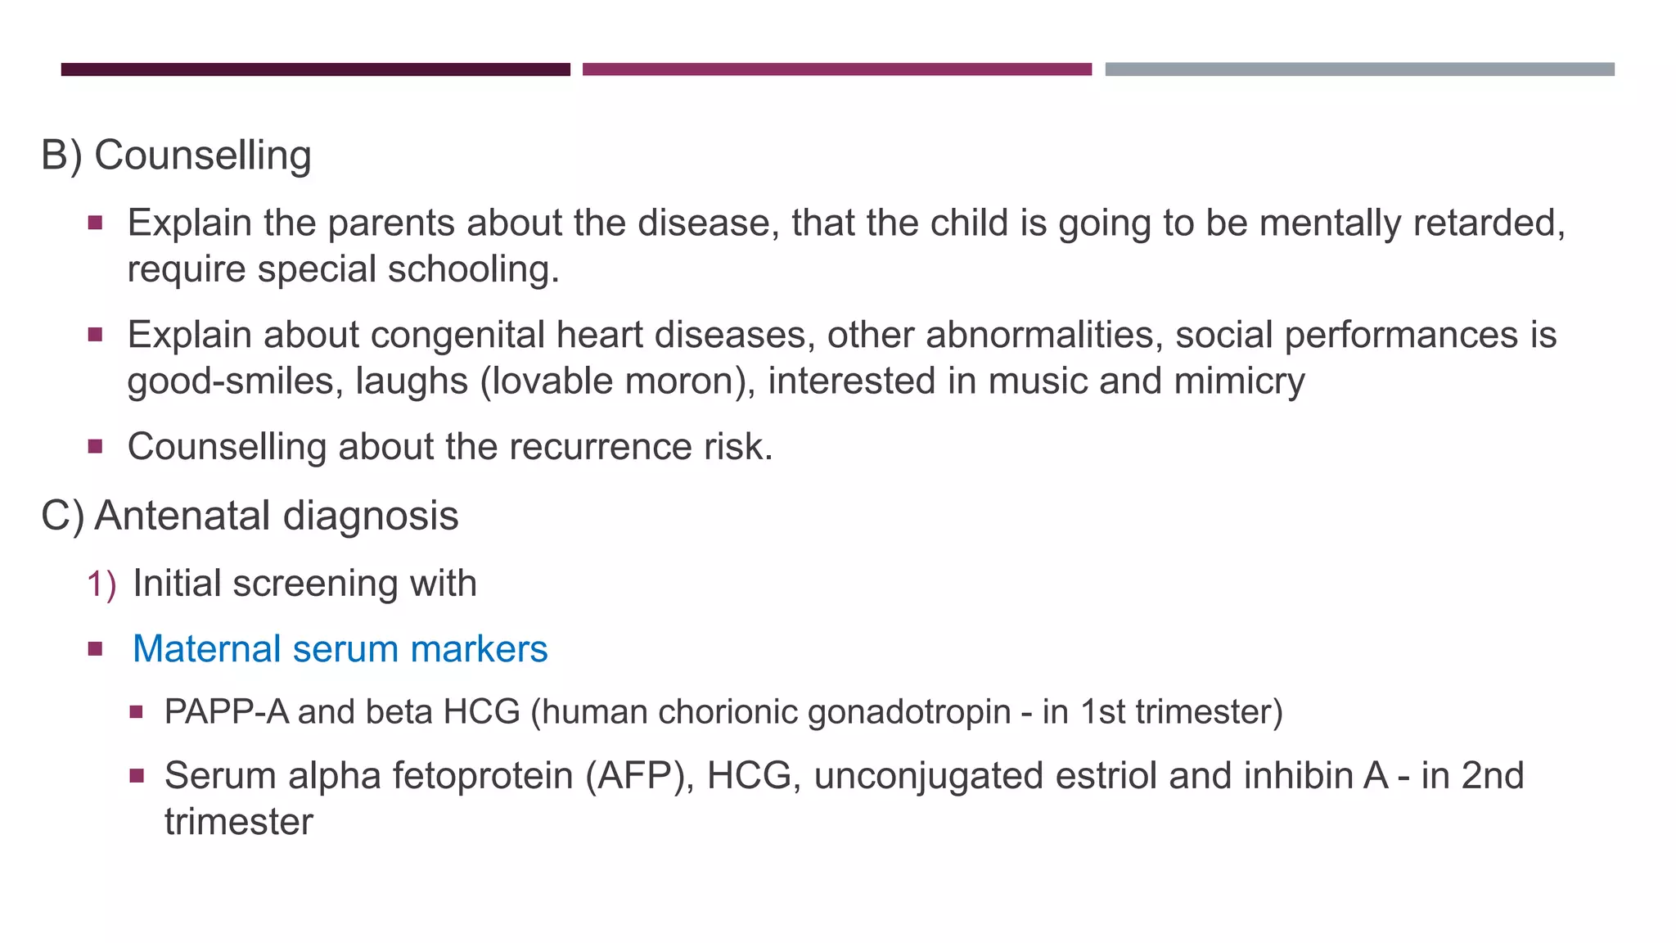Click the "B) Counselling" heading
This screenshot has height=943, width=1676.
[x=176, y=156]
